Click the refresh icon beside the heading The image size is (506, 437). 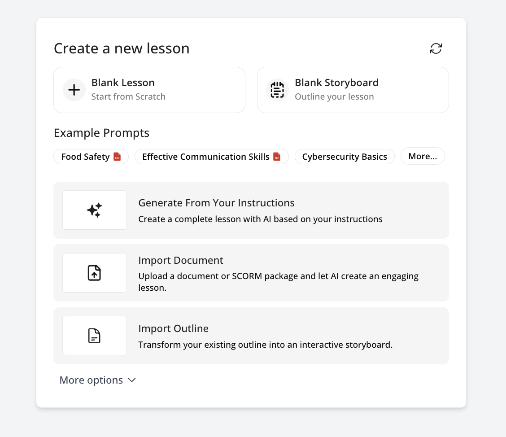[436, 48]
